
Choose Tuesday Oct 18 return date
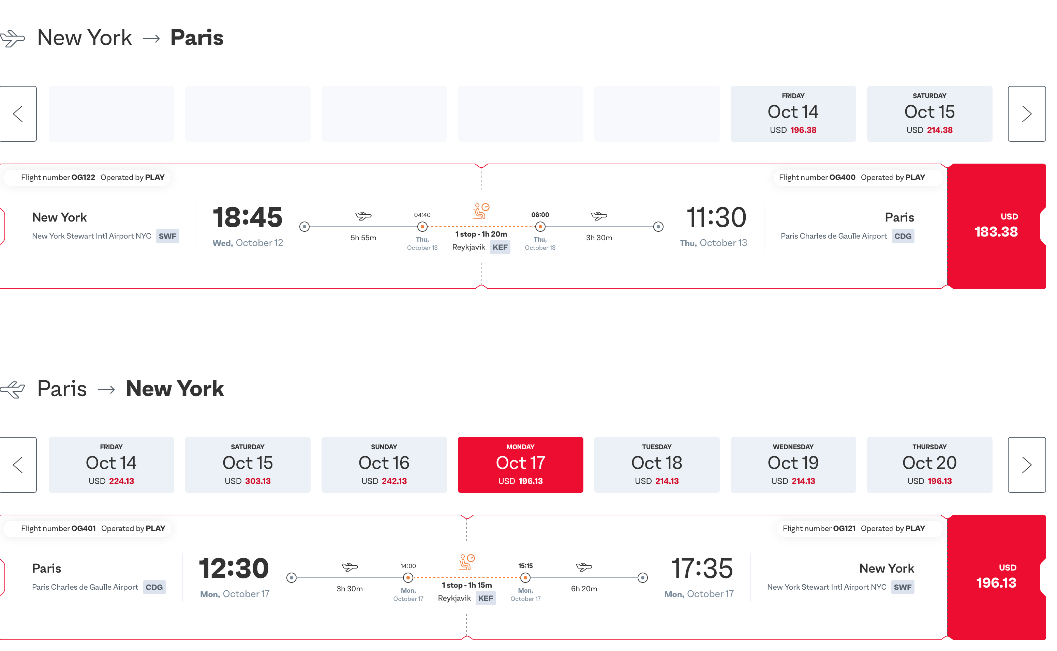pyautogui.click(x=656, y=465)
